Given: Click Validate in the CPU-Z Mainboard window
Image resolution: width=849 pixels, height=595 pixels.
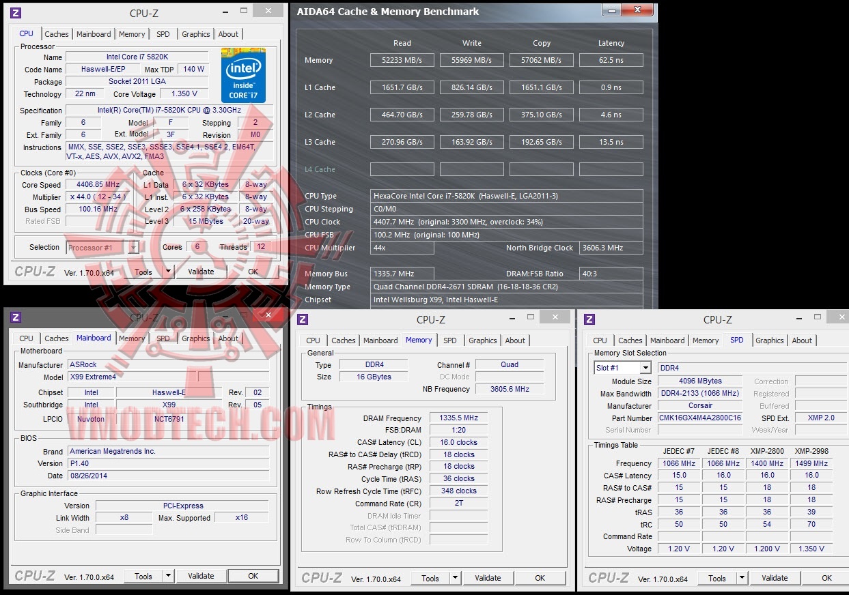Looking at the screenshot, I should (201, 576).
